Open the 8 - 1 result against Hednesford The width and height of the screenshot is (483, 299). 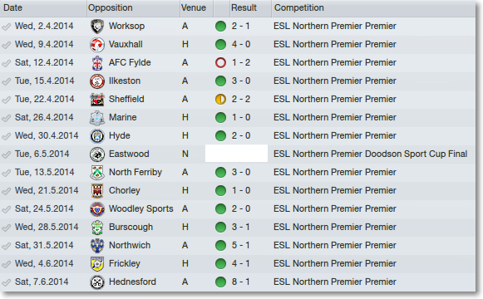coord(240,282)
